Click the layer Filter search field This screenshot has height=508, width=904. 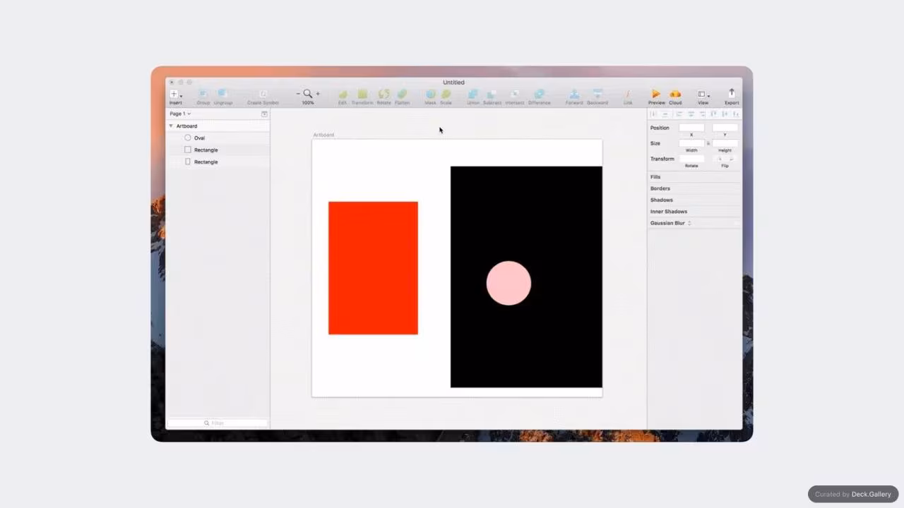pyautogui.click(x=218, y=423)
